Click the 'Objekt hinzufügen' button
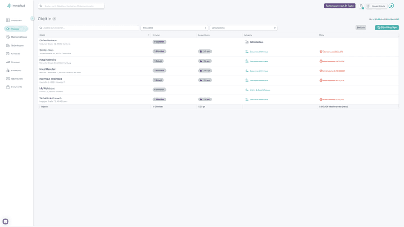The height and width of the screenshot is (227, 404). pyautogui.click(x=387, y=27)
